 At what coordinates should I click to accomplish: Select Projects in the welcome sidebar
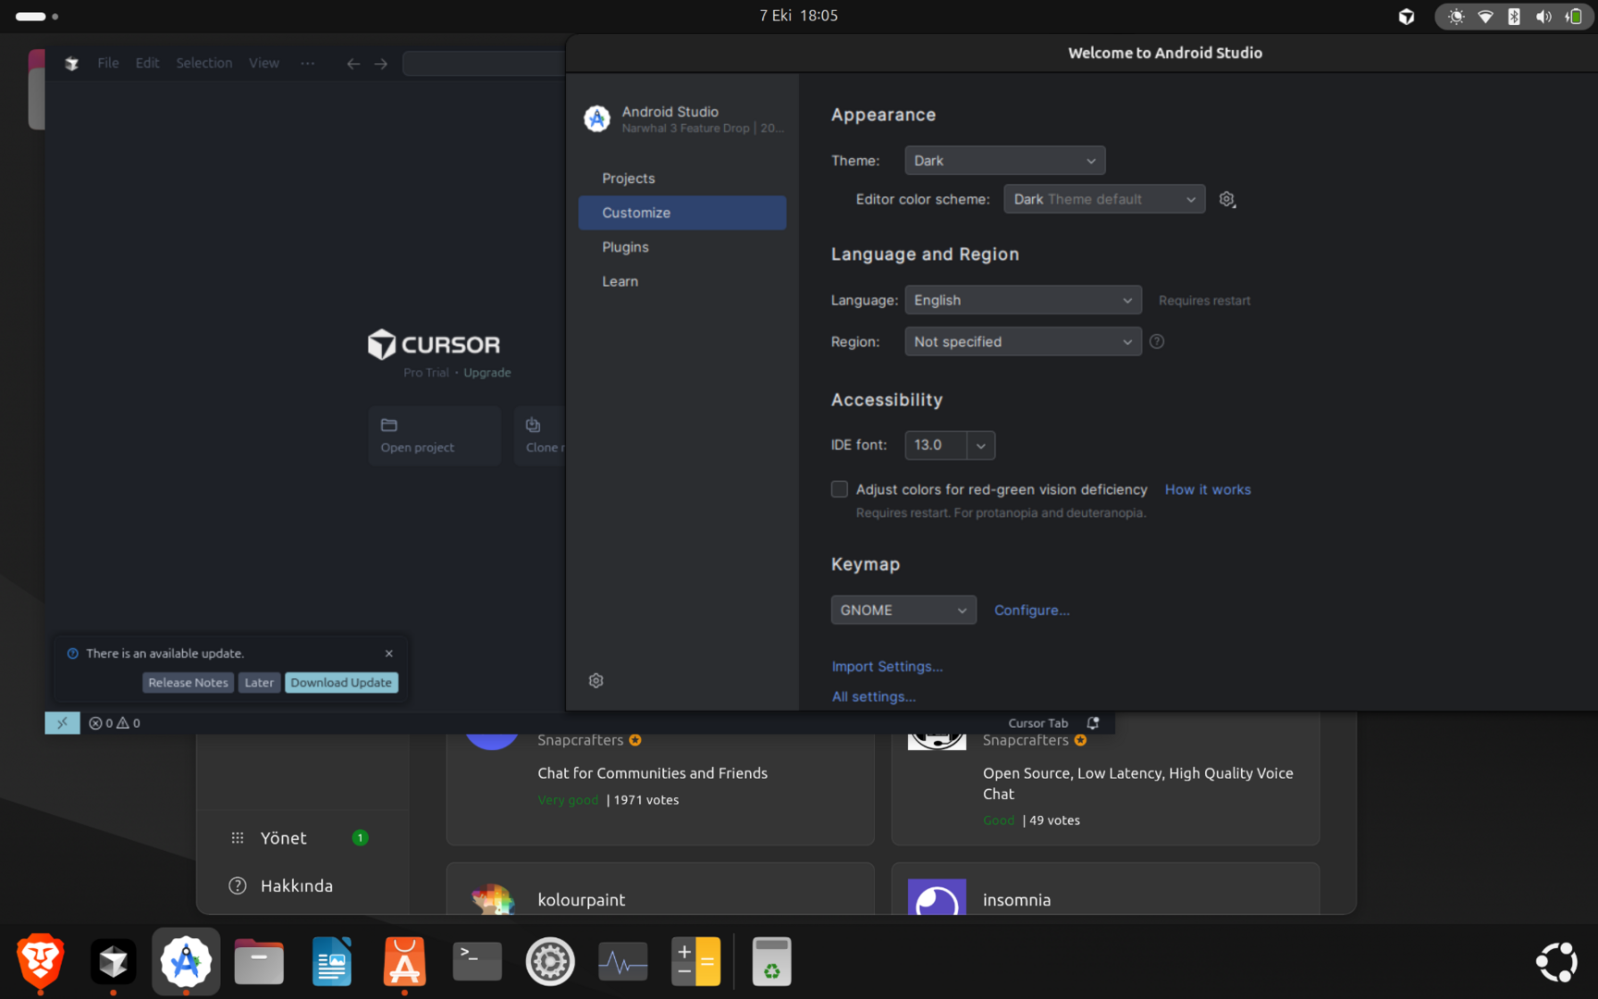click(x=682, y=179)
